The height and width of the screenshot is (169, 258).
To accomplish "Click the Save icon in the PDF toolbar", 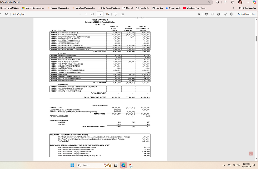I will point(212,14).
